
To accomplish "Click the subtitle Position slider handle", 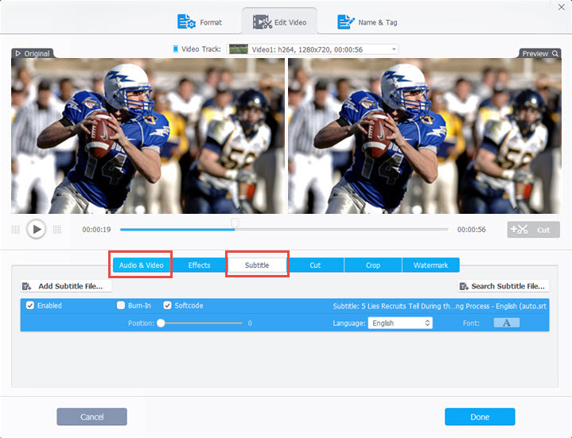I will [x=161, y=323].
